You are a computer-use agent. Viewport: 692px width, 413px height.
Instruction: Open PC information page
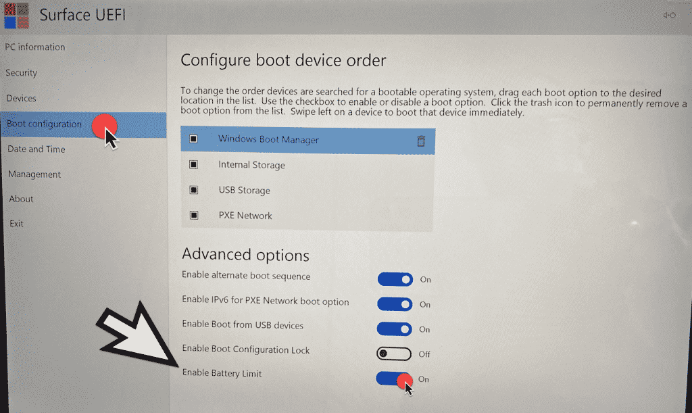(35, 47)
